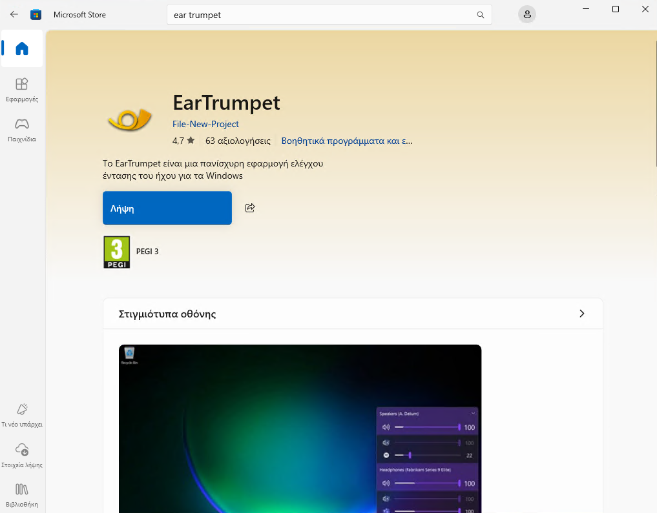Open Τι νέο υπάρχει (What's new)
The image size is (657, 513).
22,415
